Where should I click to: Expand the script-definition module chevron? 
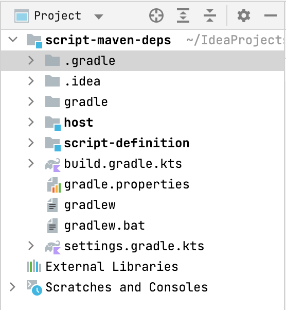point(31,143)
